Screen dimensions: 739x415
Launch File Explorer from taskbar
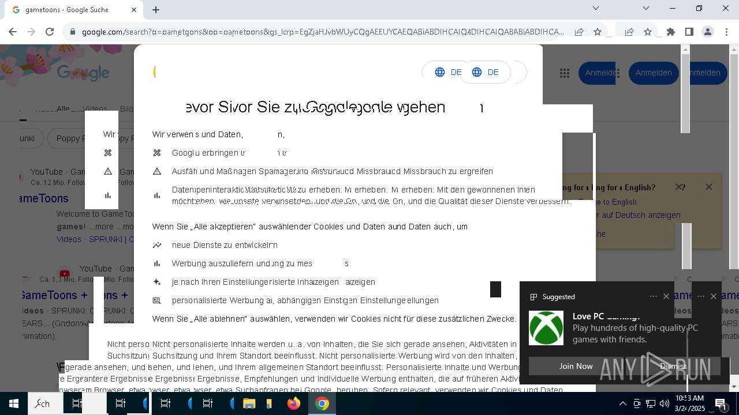[249, 403]
